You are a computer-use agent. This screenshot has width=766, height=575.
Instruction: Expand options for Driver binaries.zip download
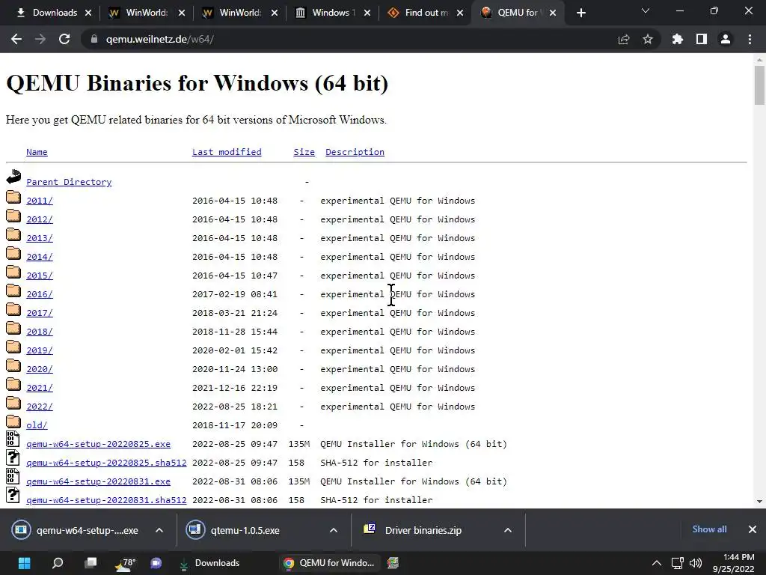point(508,530)
